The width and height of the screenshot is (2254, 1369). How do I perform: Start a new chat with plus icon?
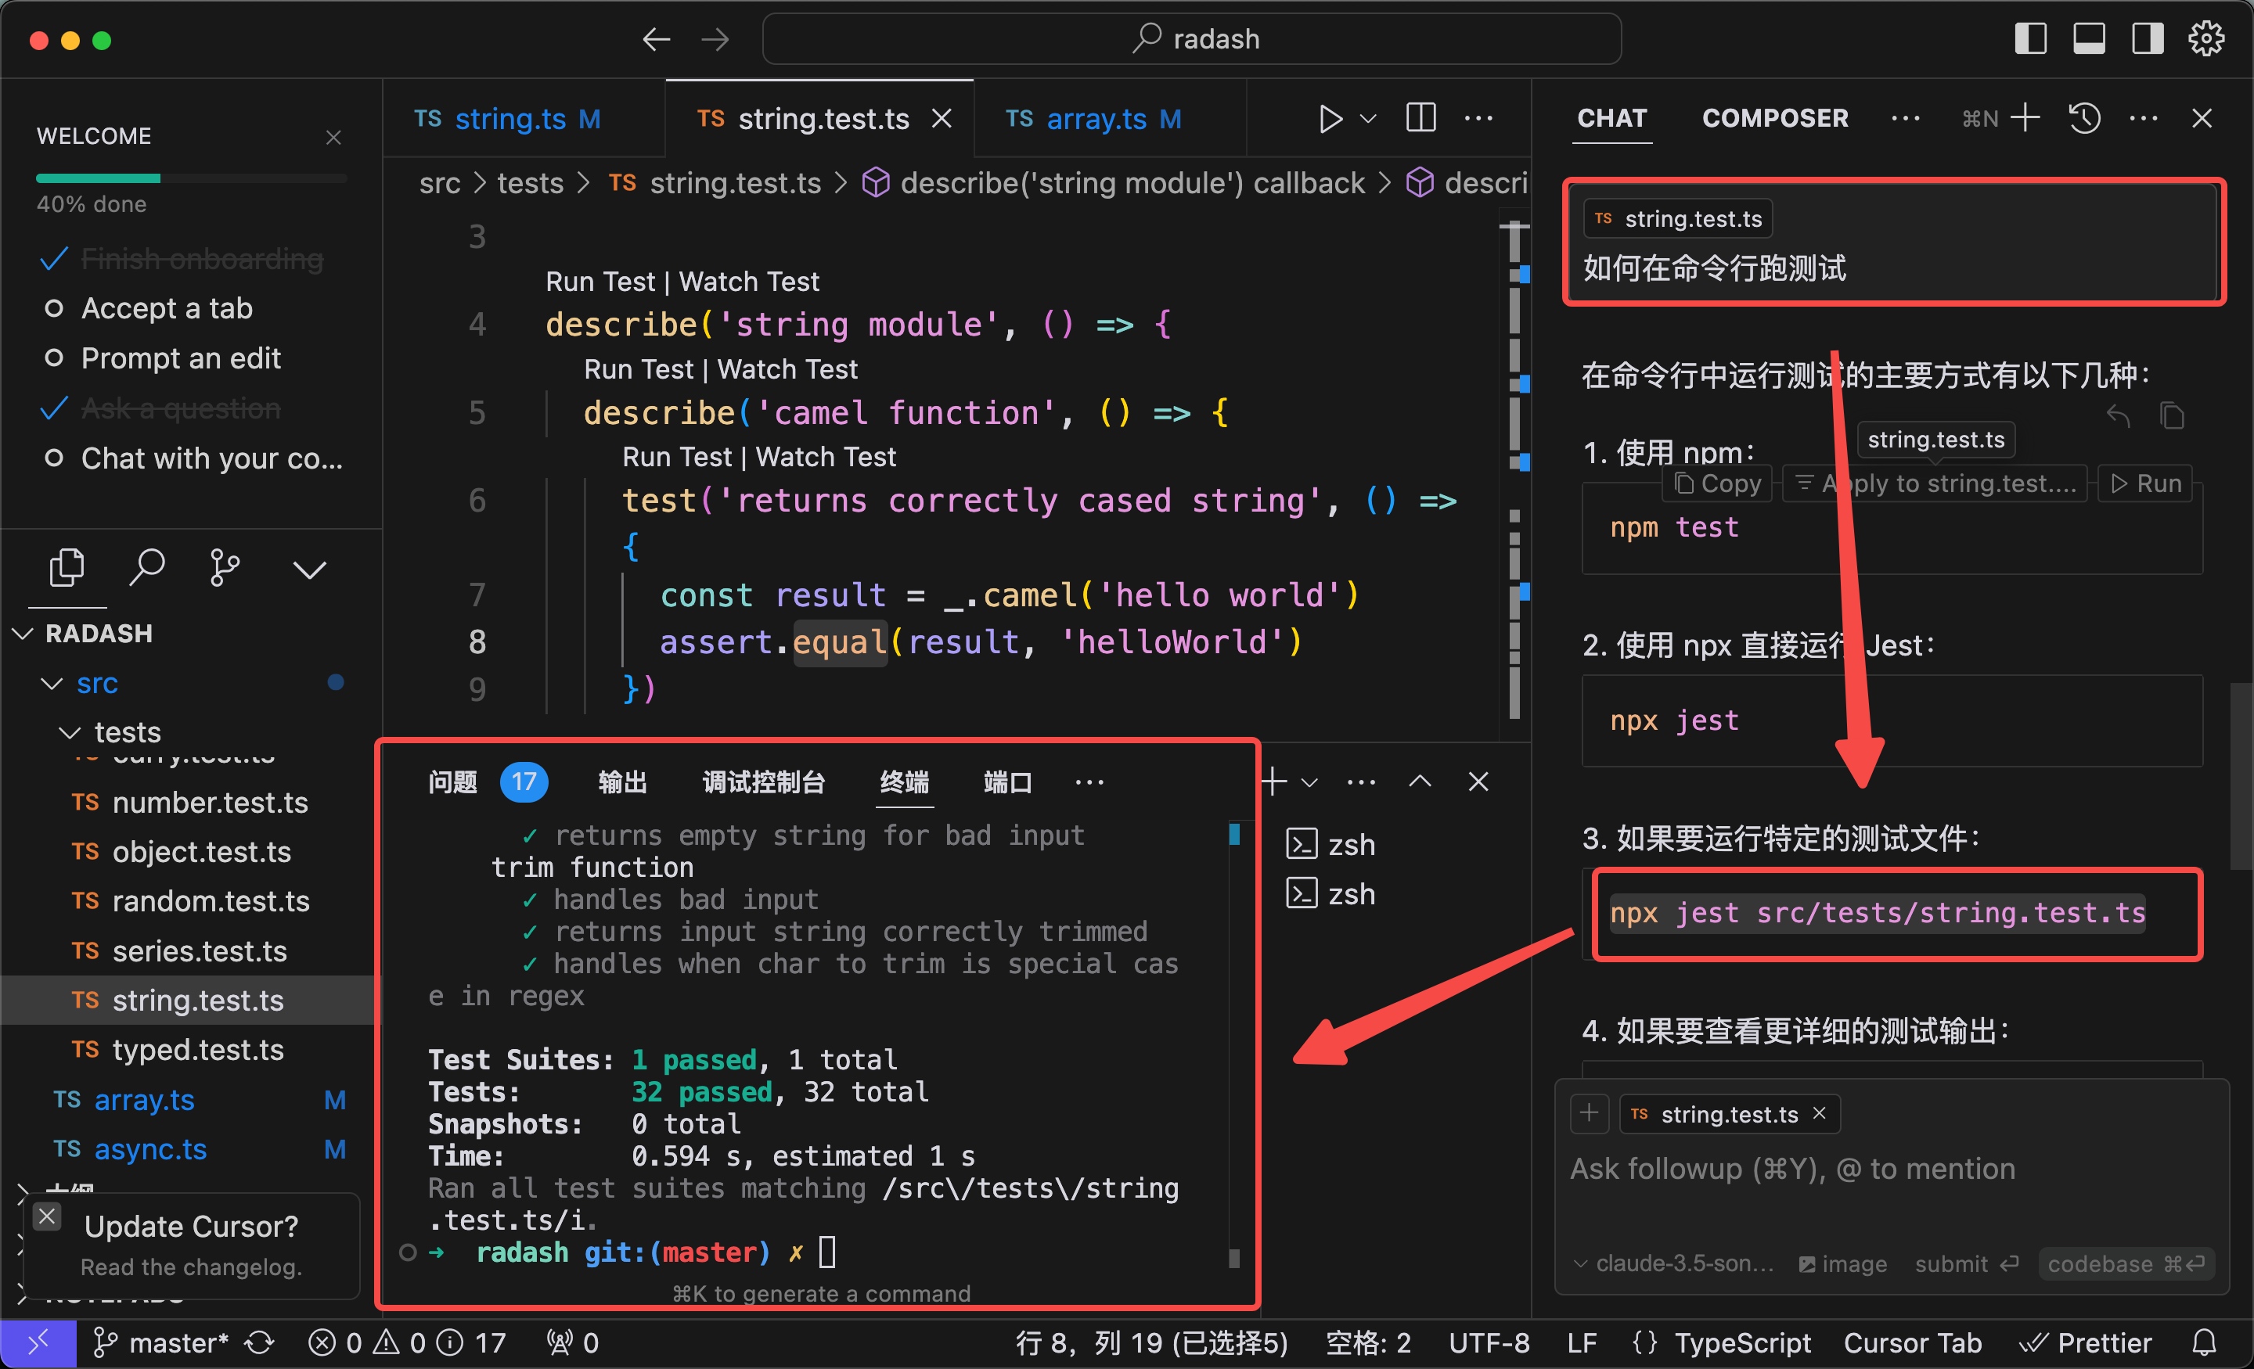pyautogui.click(x=2025, y=118)
